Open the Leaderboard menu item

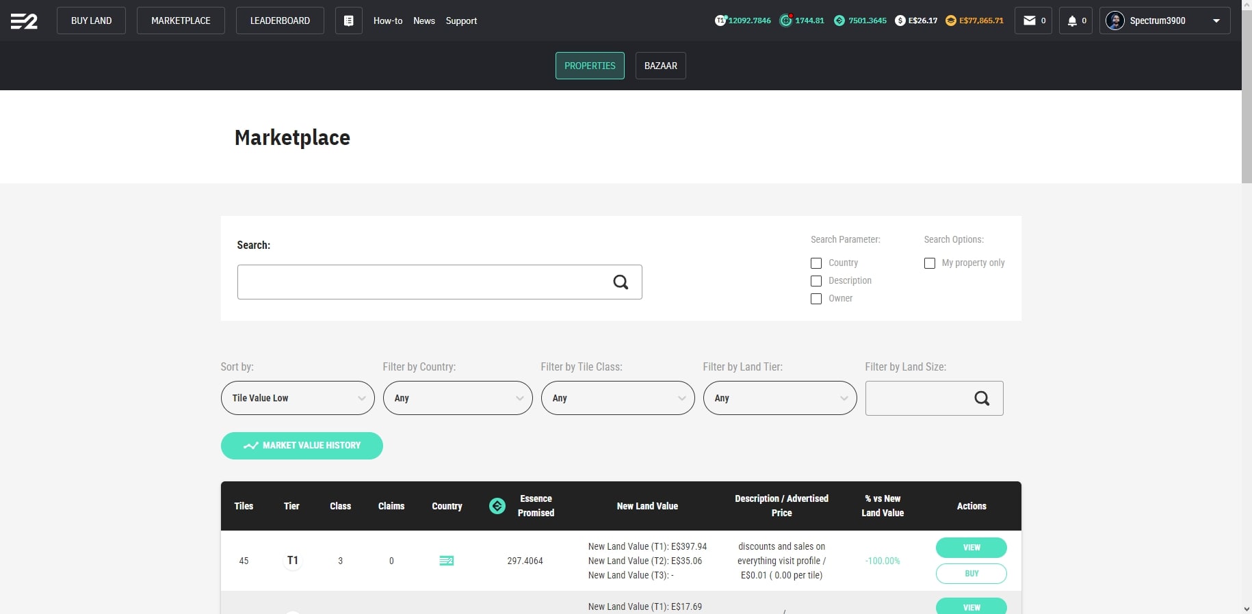point(280,21)
